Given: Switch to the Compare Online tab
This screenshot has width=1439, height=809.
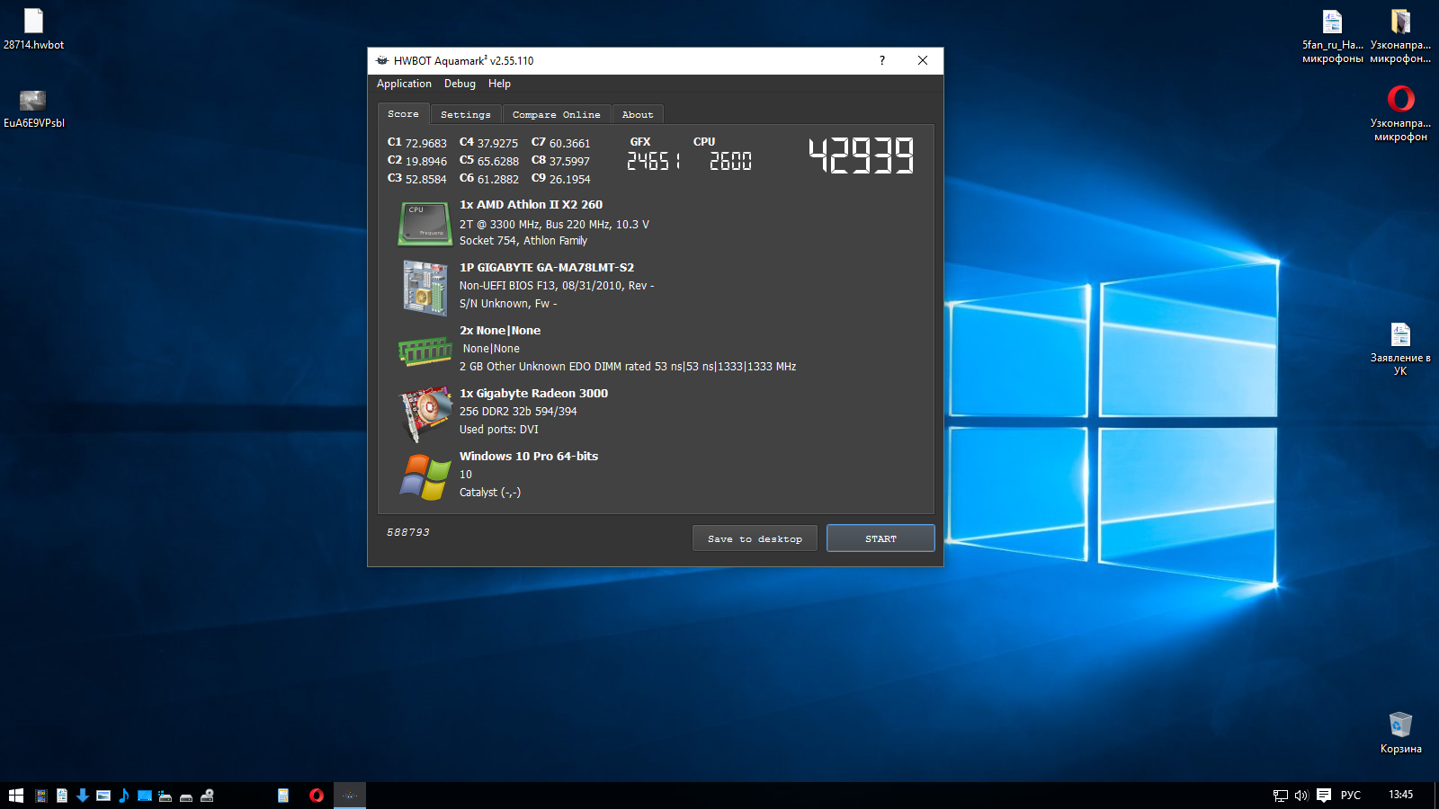Looking at the screenshot, I should (556, 115).
